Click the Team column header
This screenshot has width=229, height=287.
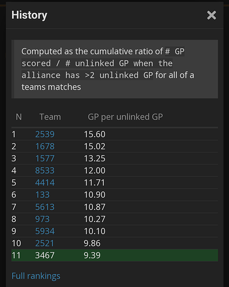coord(50,117)
